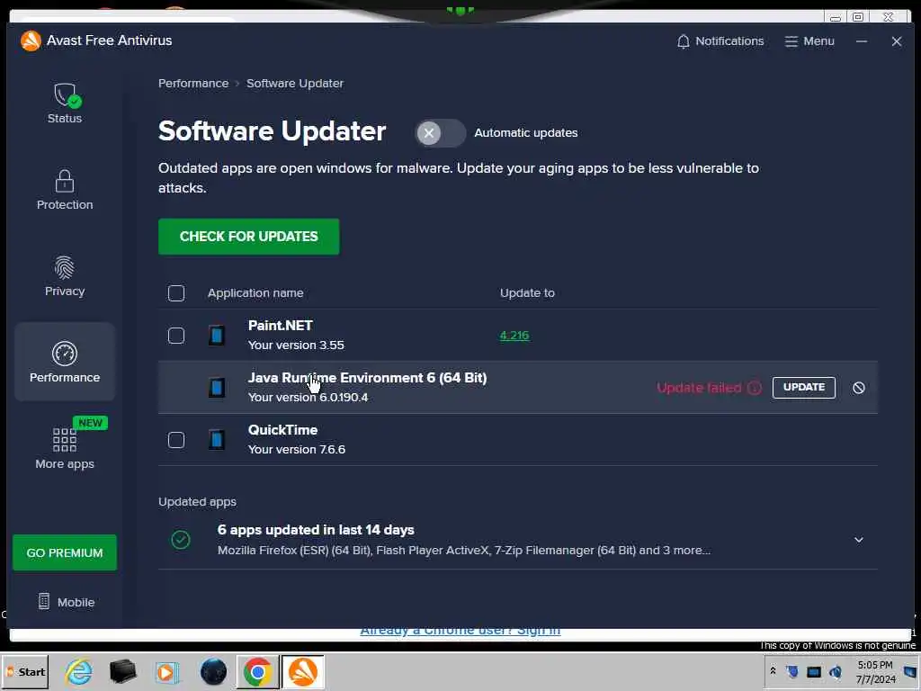Click the Avast logo in the title bar
The image size is (921, 691).
[31, 40]
